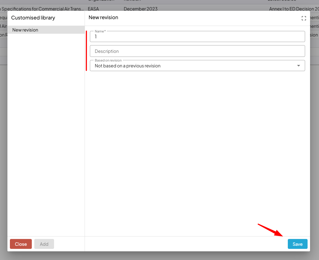
Task: Save the new revision
Action: tap(297, 244)
